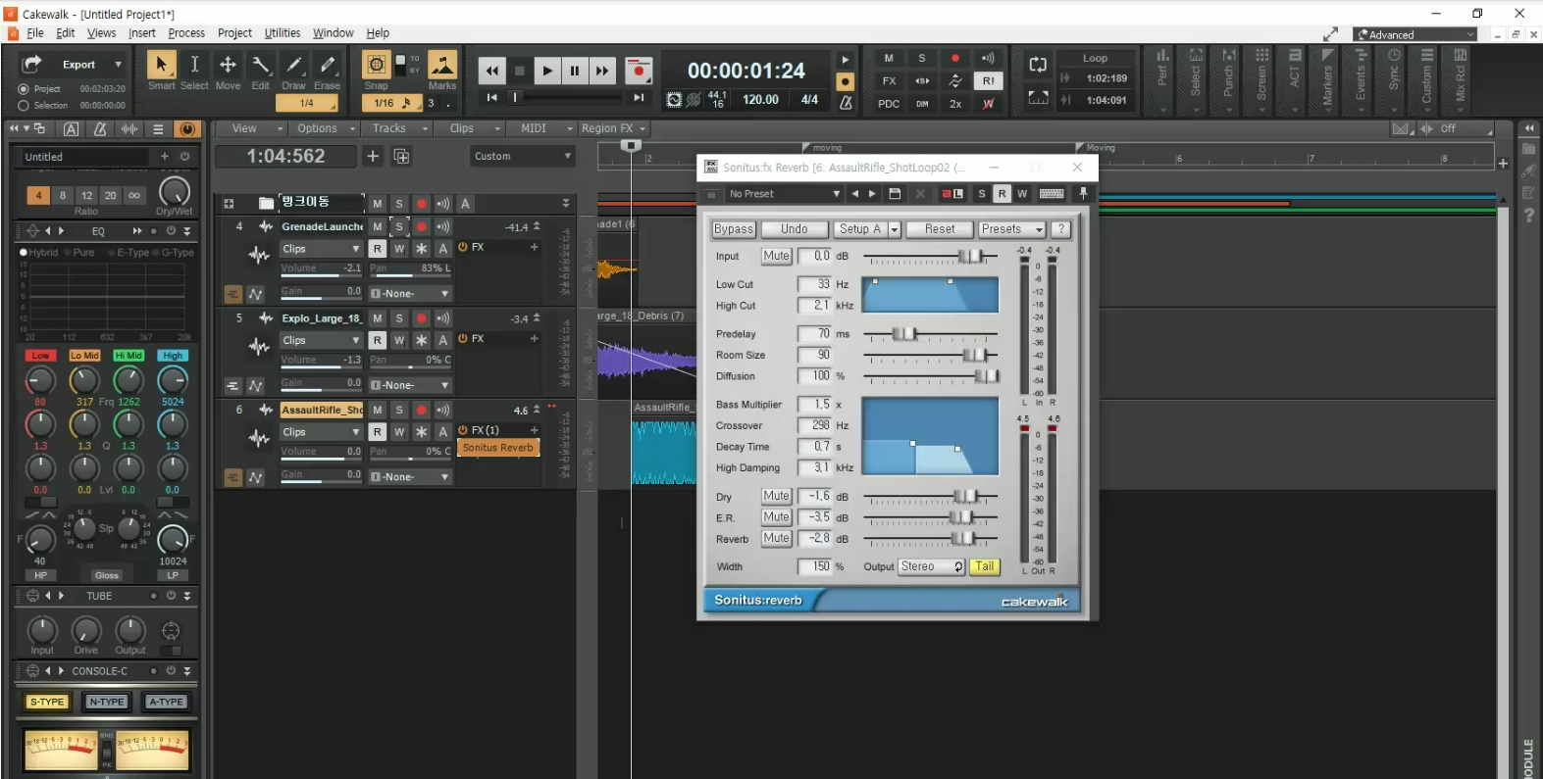Select the Smart tool
1543x779 pixels.
pyautogui.click(x=161, y=65)
